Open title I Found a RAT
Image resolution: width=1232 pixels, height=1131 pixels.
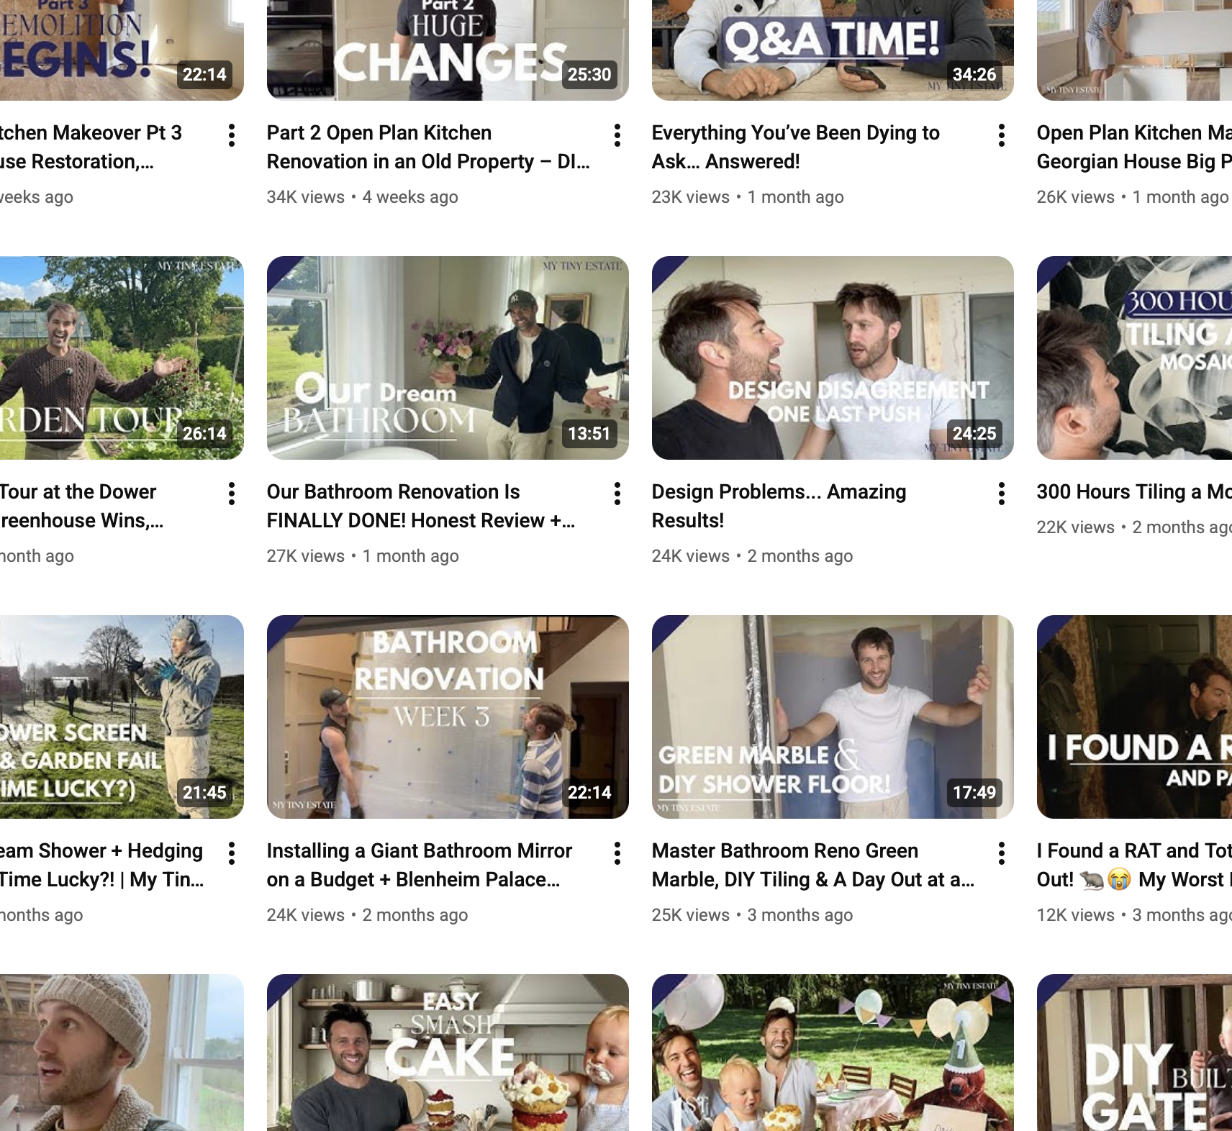tap(1134, 865)
